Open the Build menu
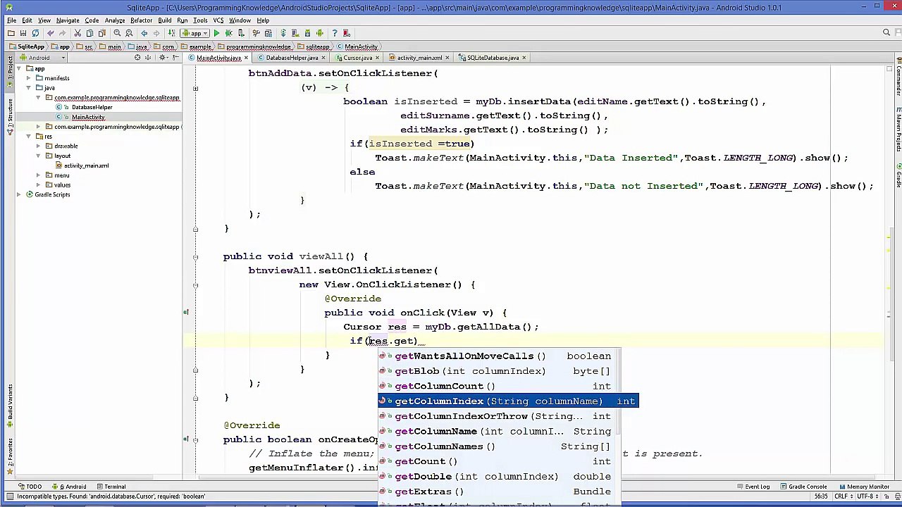Viewport: 902px width, 507px height. click(x=164, y=20)
